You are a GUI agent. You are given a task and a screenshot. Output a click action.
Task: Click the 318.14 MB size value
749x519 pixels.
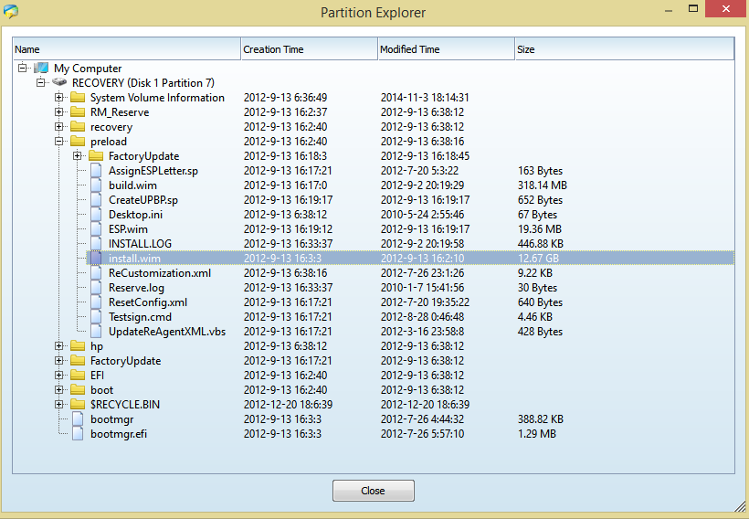(543, 185)
